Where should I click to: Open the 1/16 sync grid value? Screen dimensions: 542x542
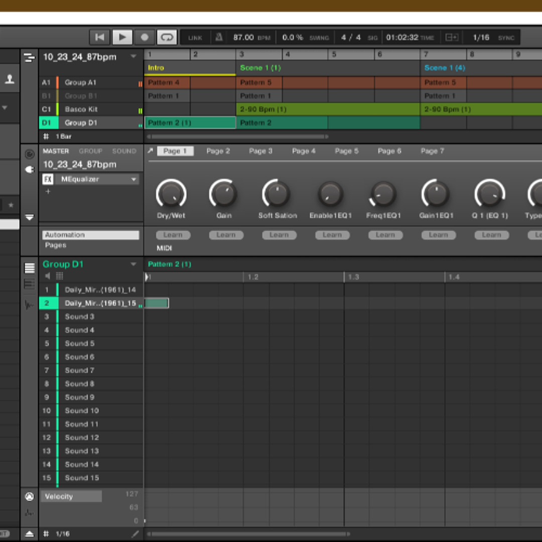point(481,37)
